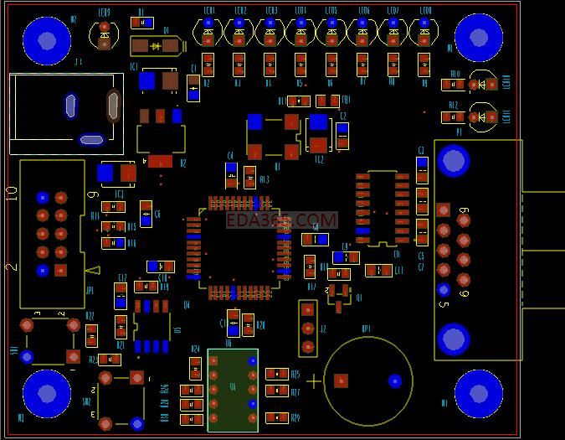
Task: Select resistor R9 below LED8
Action: pos(424,65)
